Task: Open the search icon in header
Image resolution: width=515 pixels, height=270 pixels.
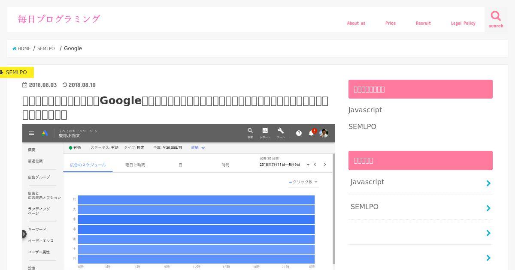Action: coord(496,19)
